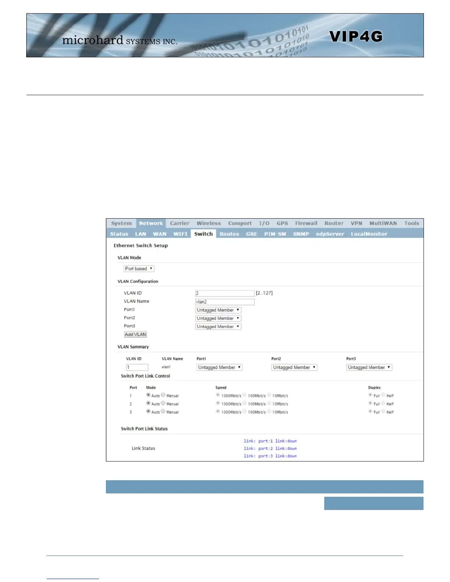Switch to the Wireless tab
This screenshot has height=582, width=450.
point(208,223)
